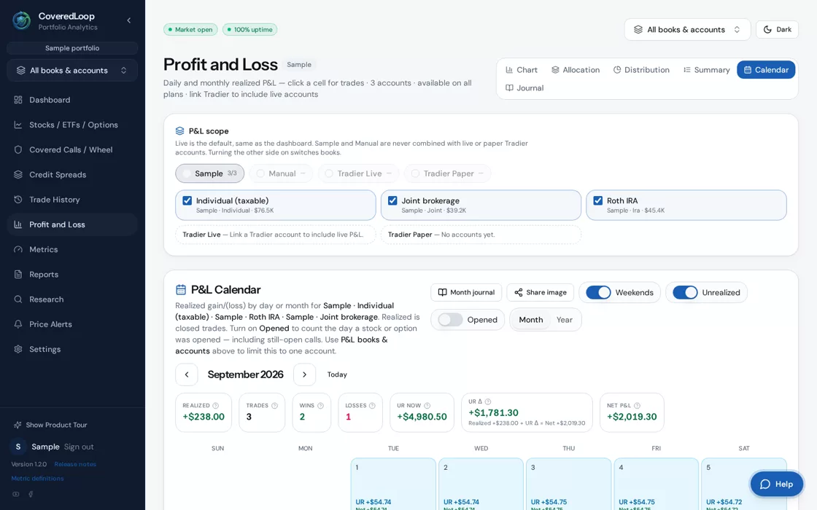Enable the Opened toggle switch
The width and height of the screenshot is (817, 510).
[x=450, y=320]
